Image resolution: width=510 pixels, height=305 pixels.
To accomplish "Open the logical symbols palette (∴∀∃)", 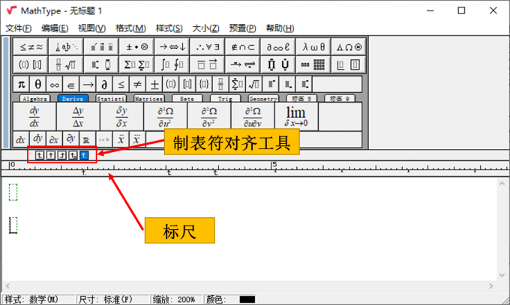I will (x=208, y=46).
